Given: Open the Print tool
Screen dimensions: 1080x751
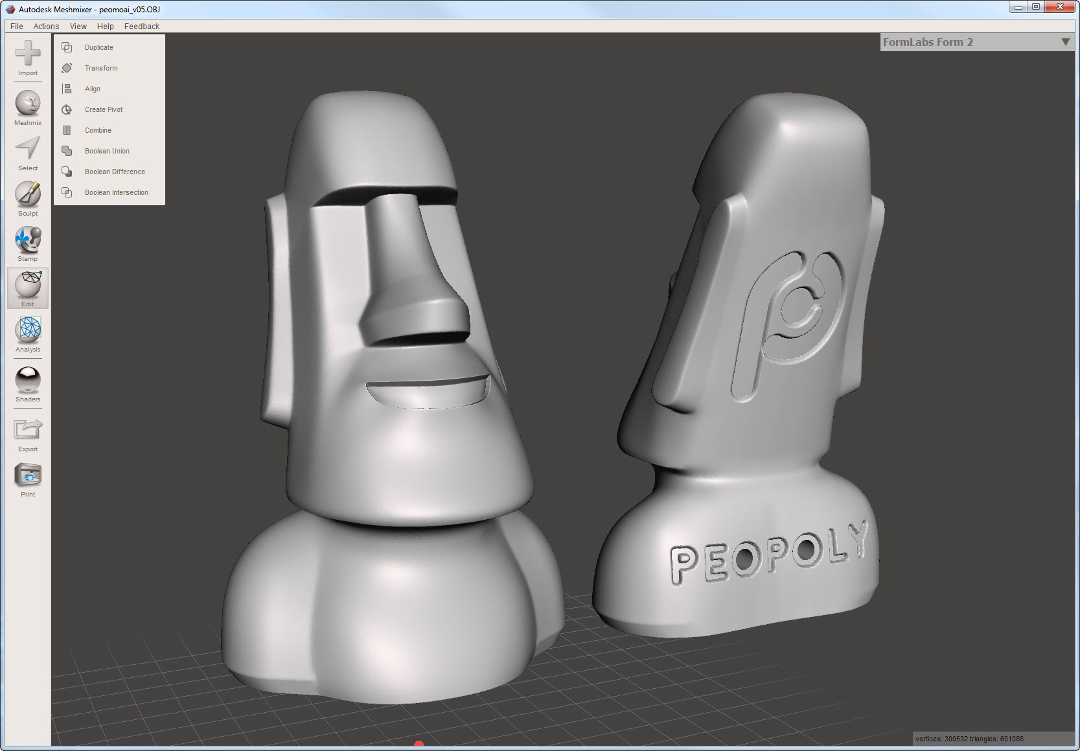Looking at the screenshot, I should coord(28,475).
